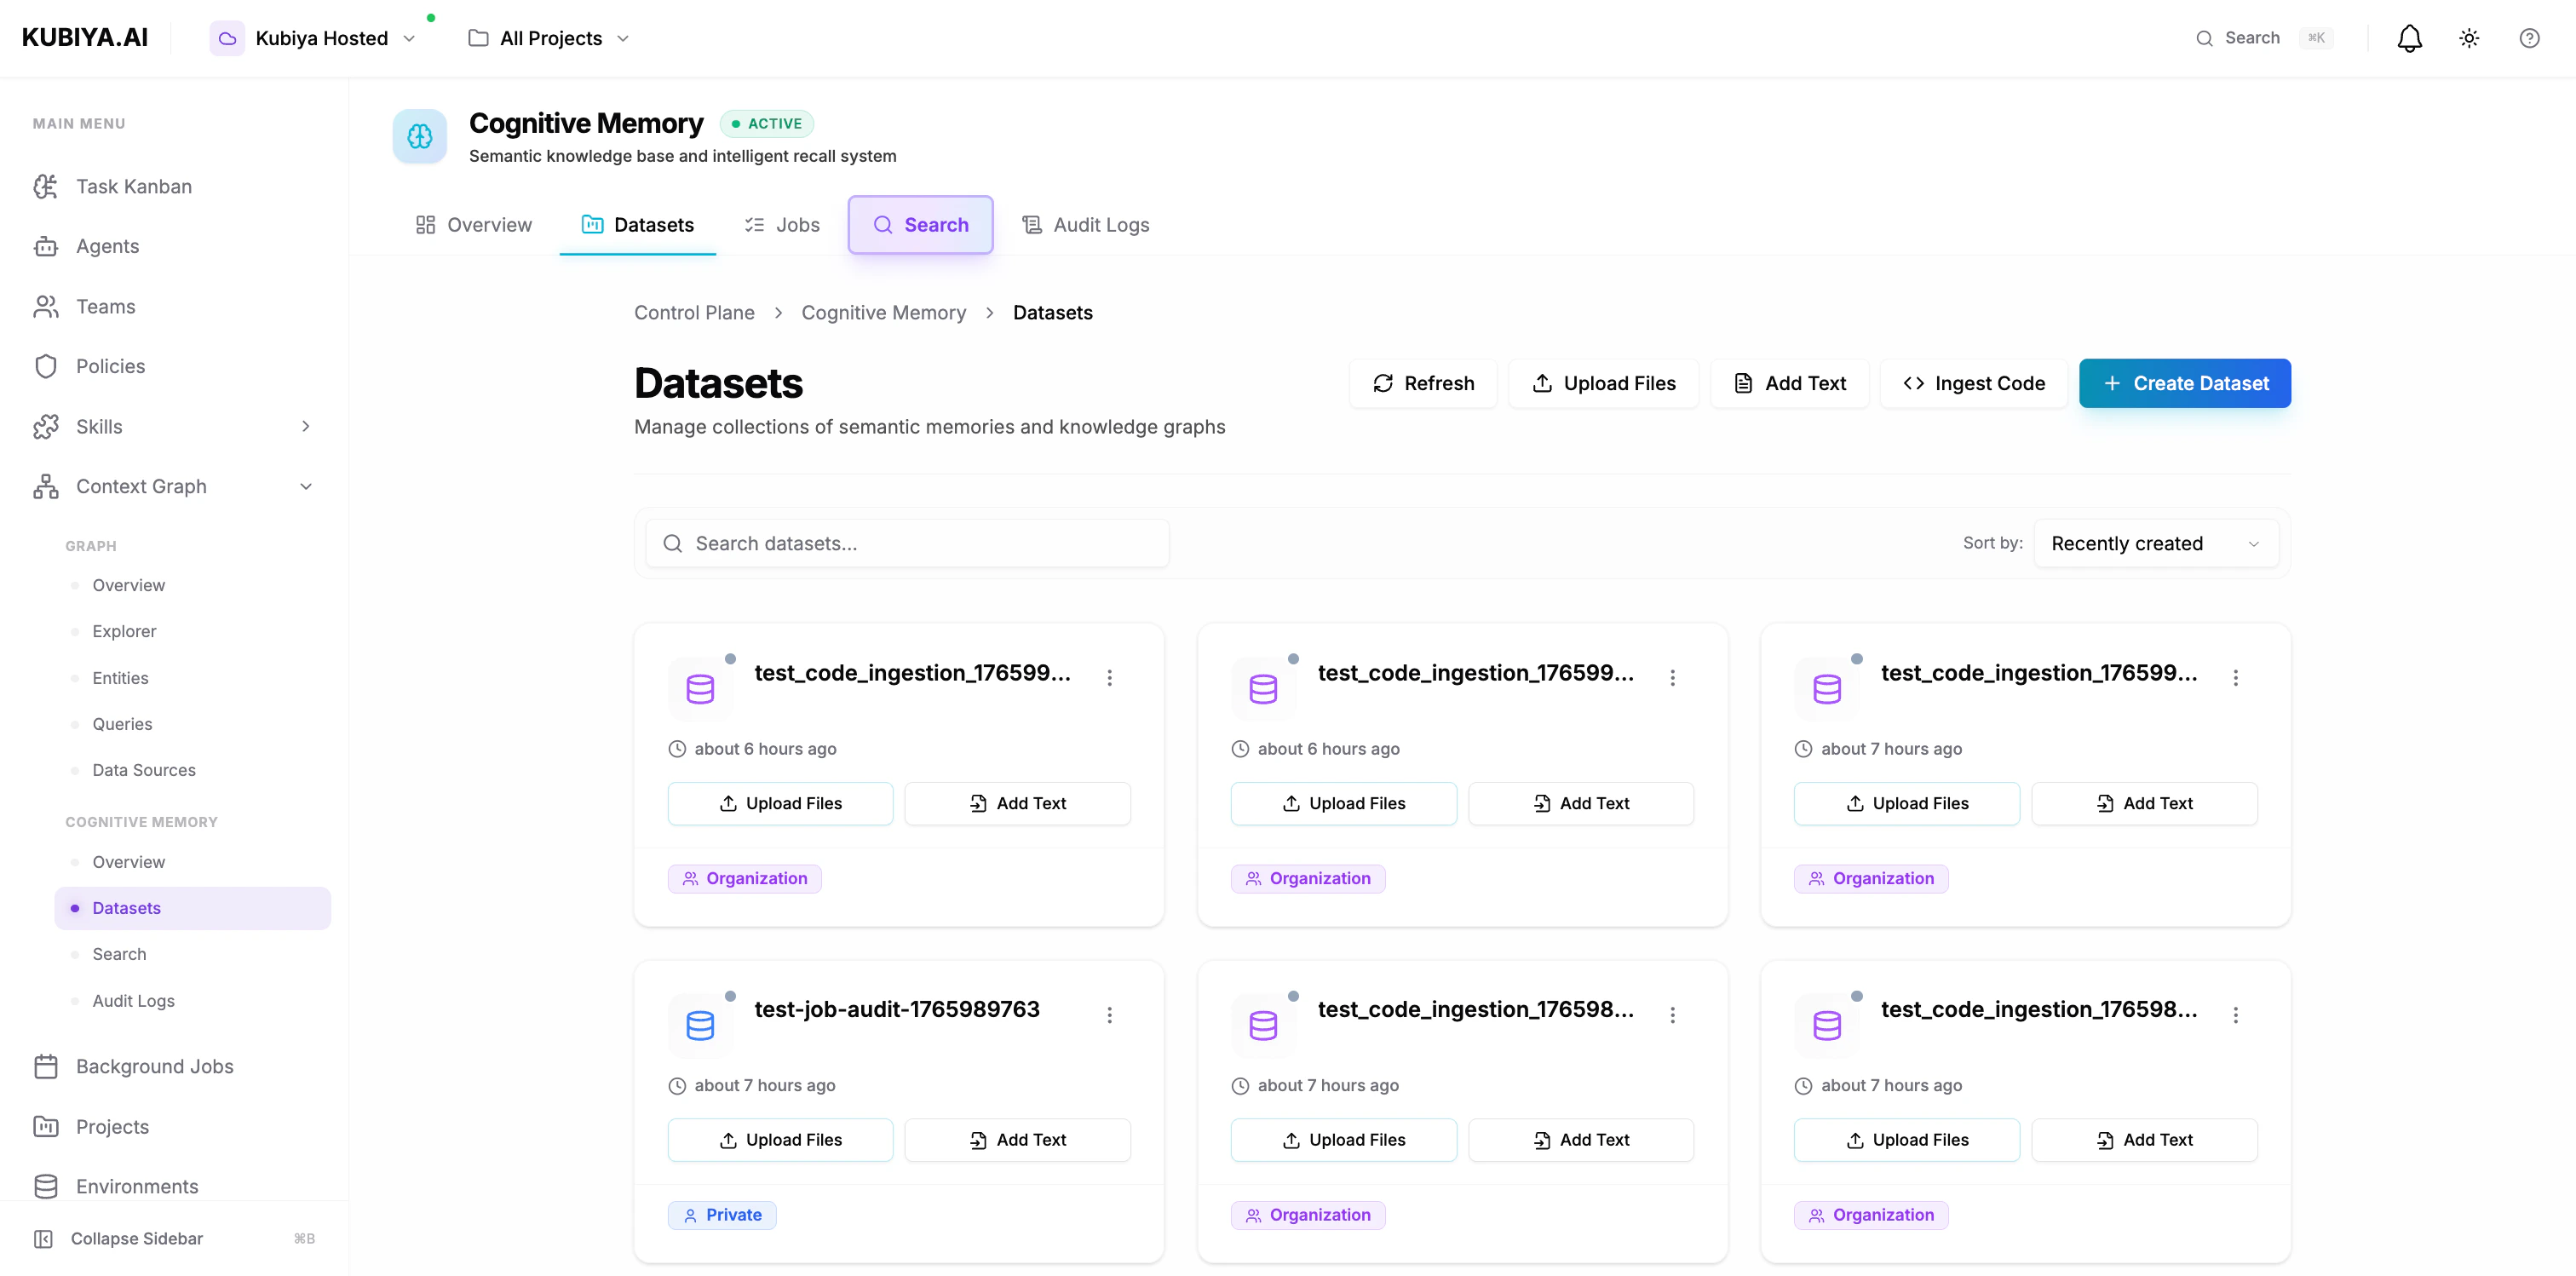Toggle light mode with the sun icon
2576x1276 pixels.
[2469, 37]
